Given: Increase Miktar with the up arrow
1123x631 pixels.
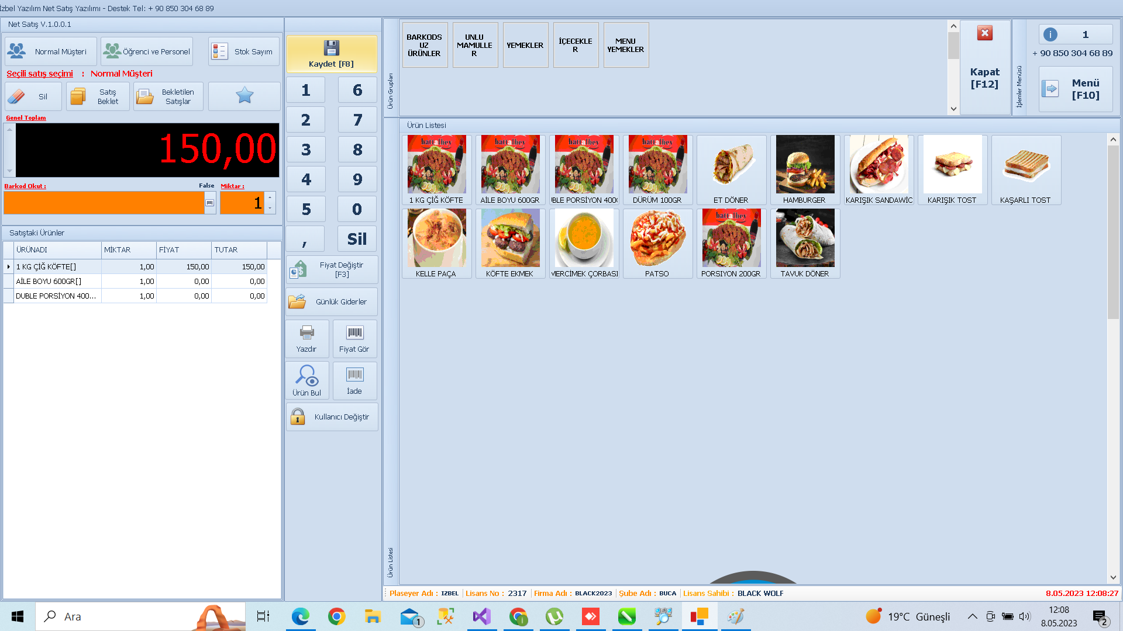Looking at the screenshot, I should pyautogui.click(x=270, y=197).
